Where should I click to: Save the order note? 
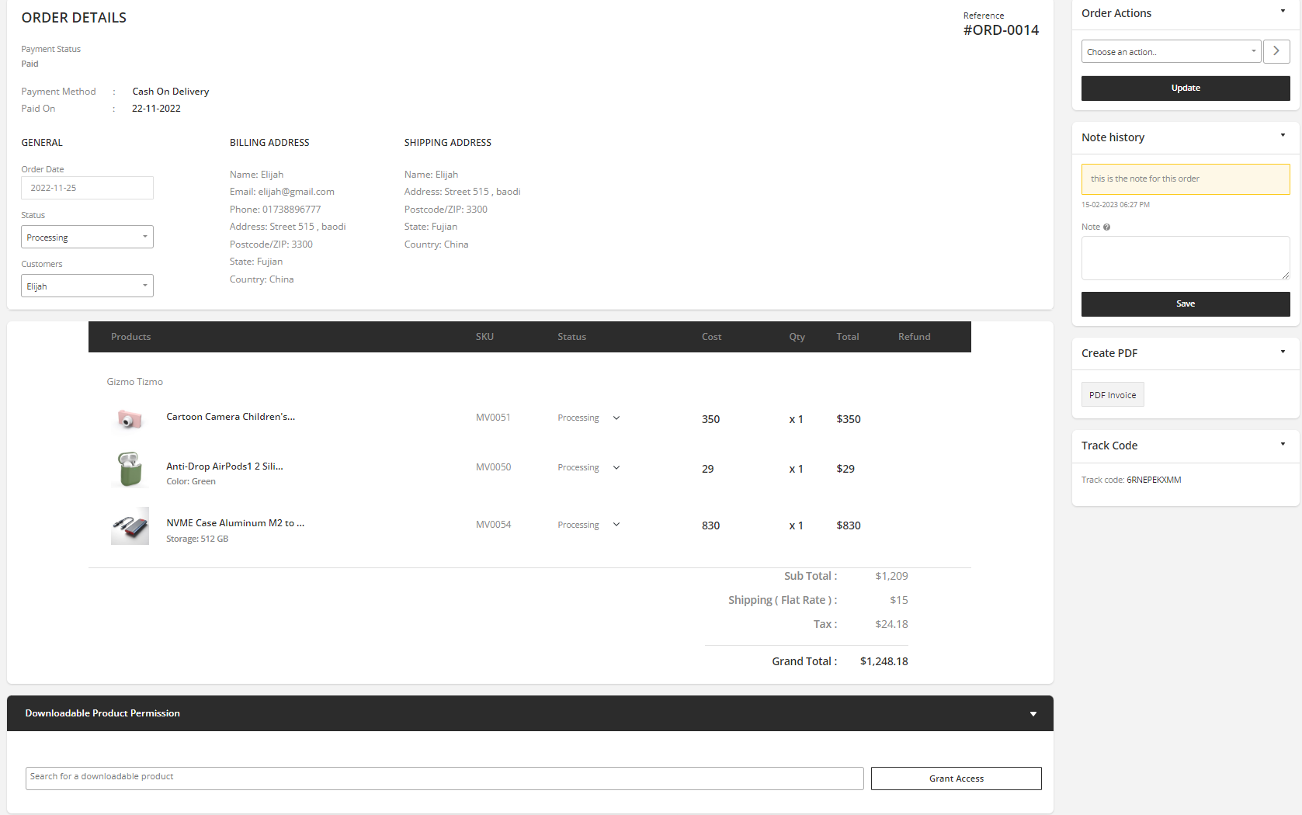click(1185, 304)
